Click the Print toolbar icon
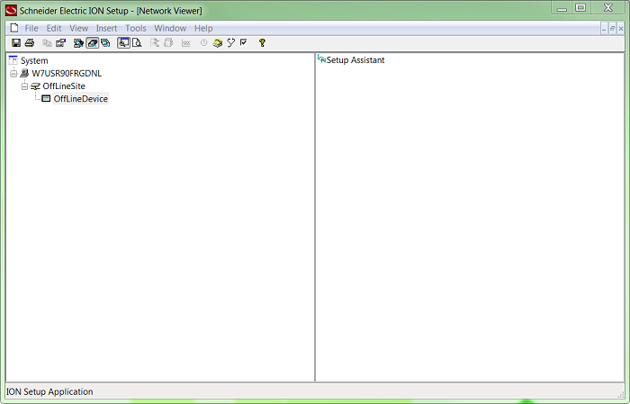630x404 pixels. (x=30, y=42)
